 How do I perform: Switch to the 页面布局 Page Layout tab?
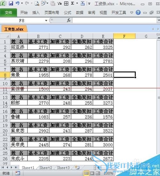(x=52, y=12)
